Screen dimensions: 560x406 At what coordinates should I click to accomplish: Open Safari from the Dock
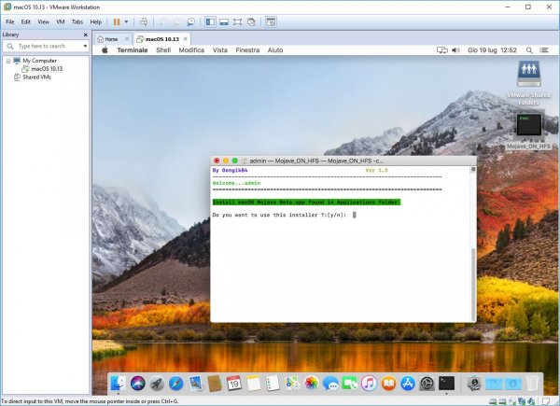pos(176,384)
